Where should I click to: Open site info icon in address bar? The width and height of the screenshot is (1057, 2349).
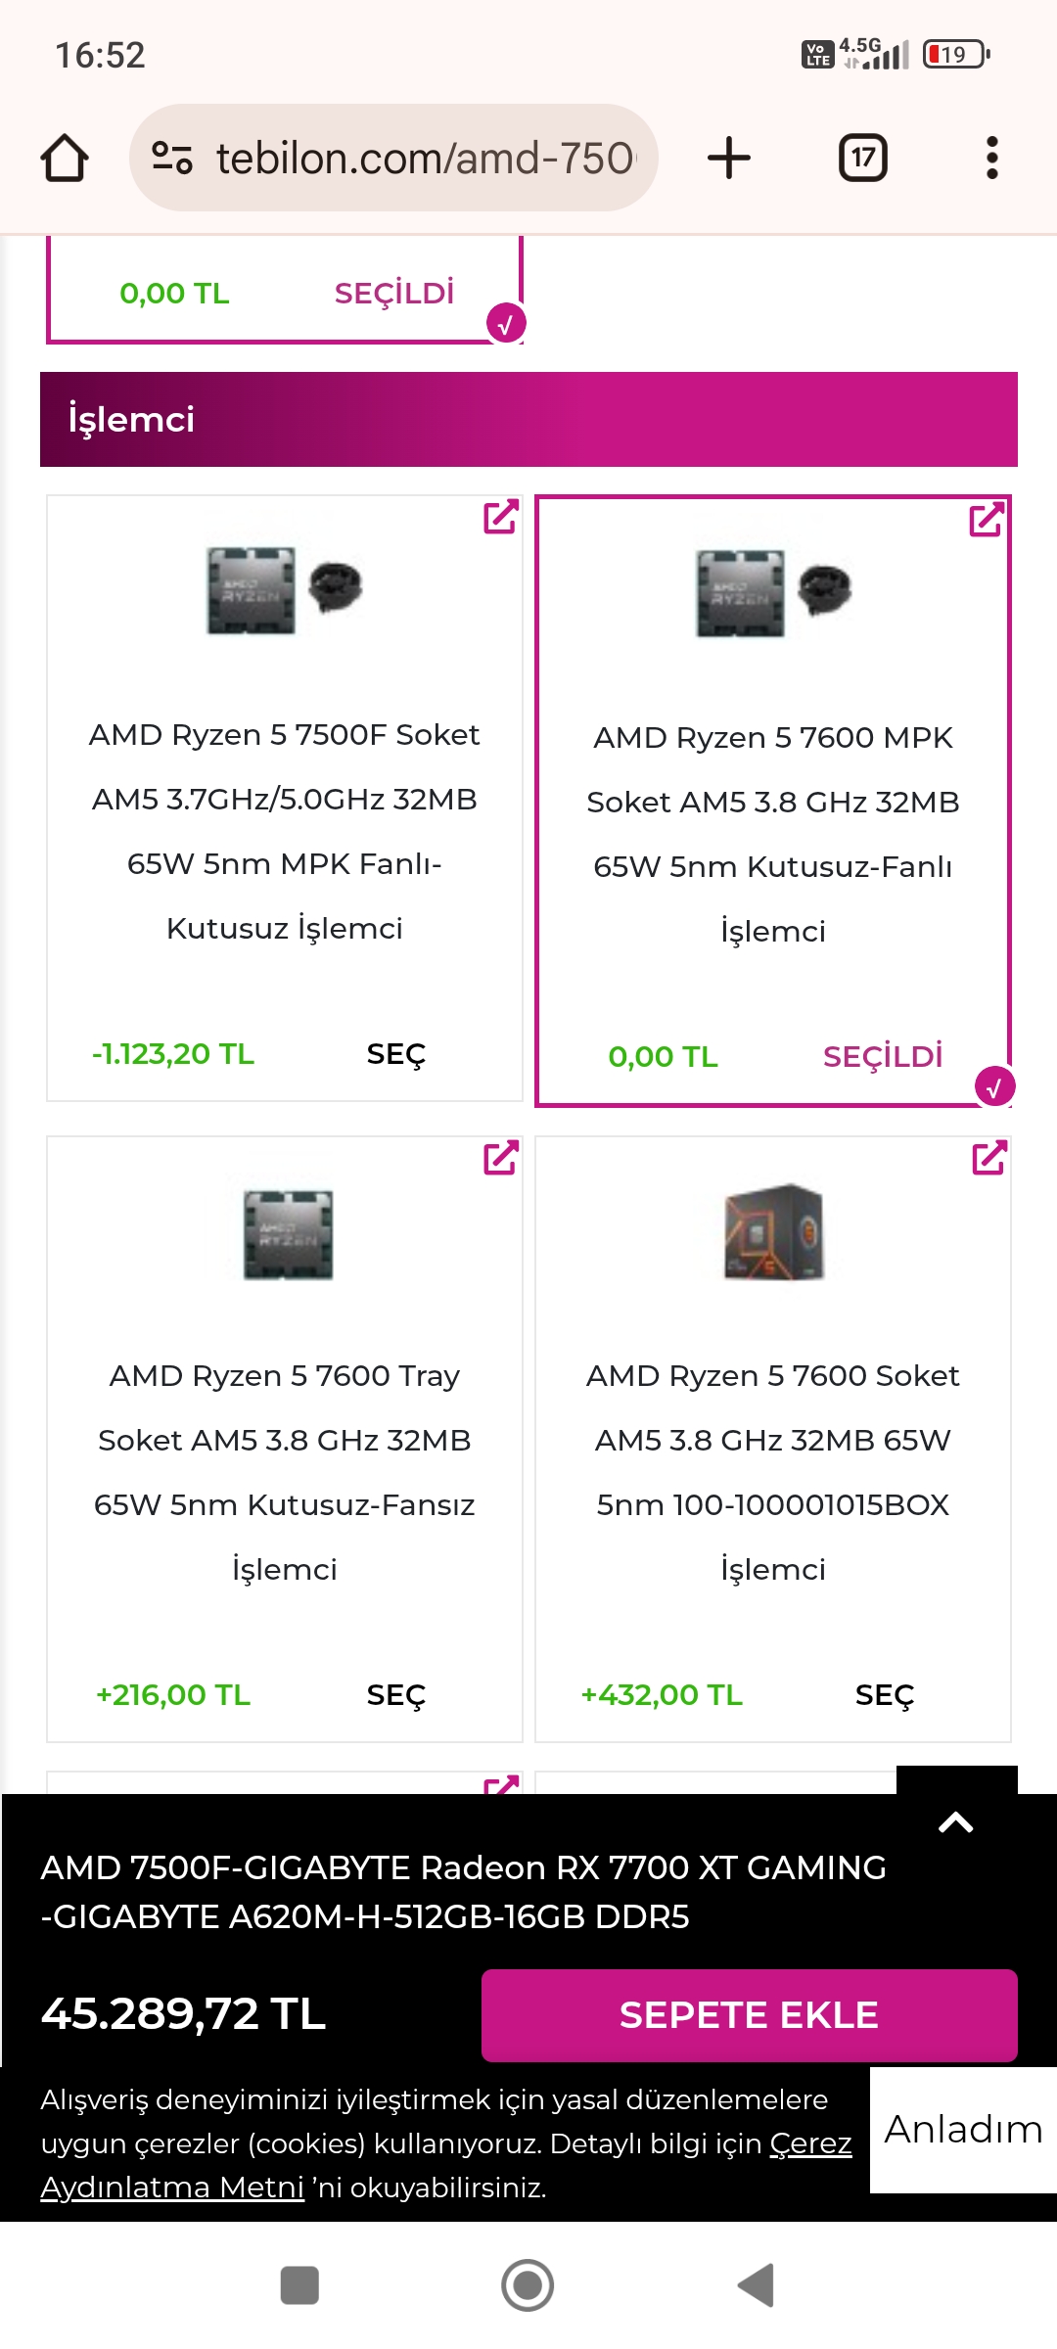(172, 158)
